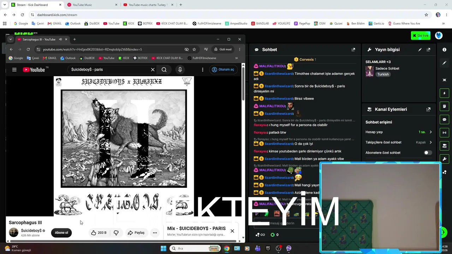
Task: Open the tab search dropdown in the Kick Dashboard window
Action: [x=4, y=5]
